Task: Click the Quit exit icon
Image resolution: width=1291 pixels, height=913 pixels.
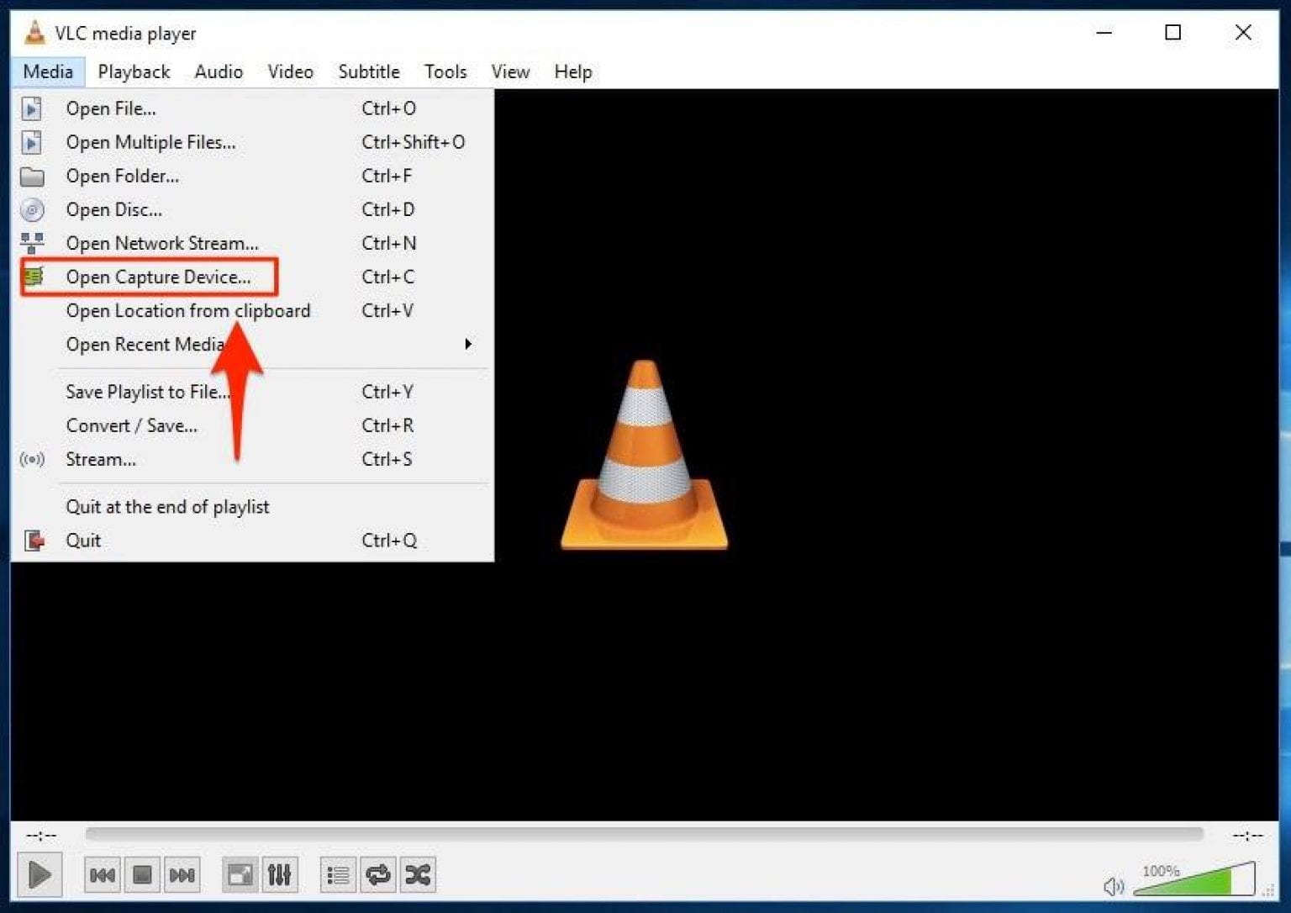Action: pyautogui.click(x=31, y=540)
